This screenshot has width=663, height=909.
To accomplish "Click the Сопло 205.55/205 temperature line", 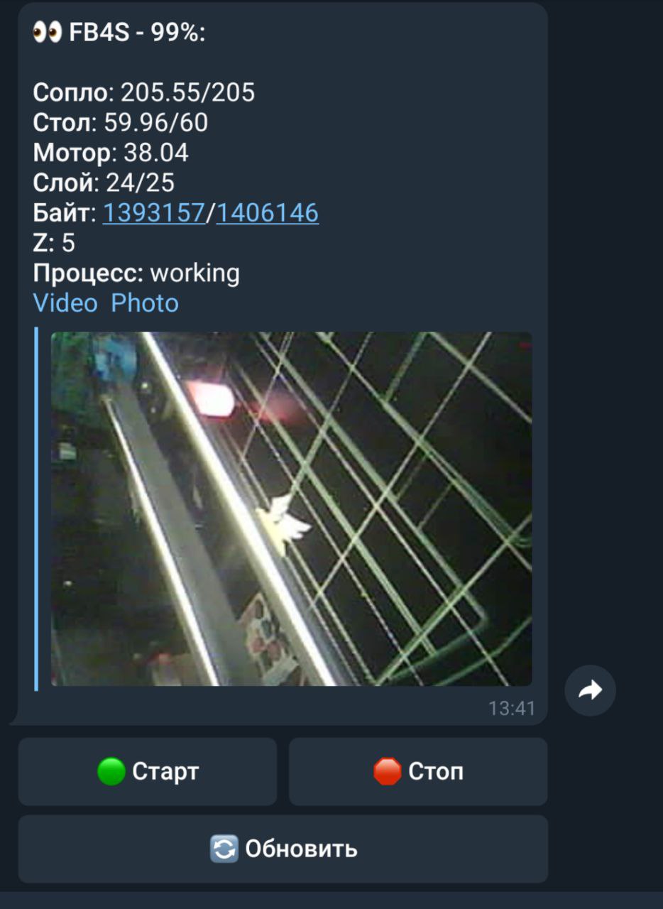I will coord(144,92).
